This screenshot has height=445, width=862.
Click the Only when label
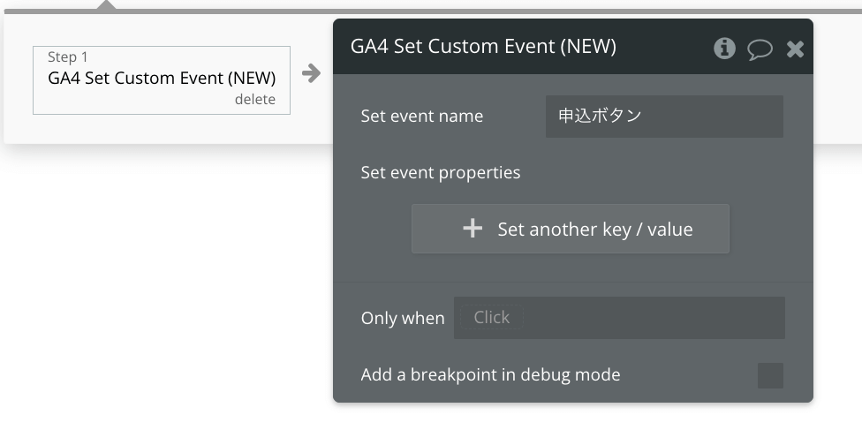click(x=403, y=318)
